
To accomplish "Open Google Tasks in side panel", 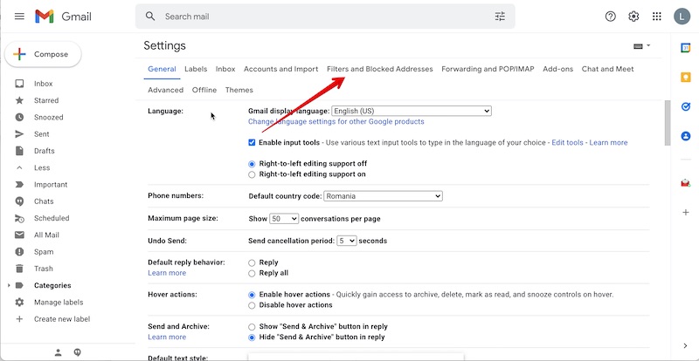I will (x=686, y=106).
